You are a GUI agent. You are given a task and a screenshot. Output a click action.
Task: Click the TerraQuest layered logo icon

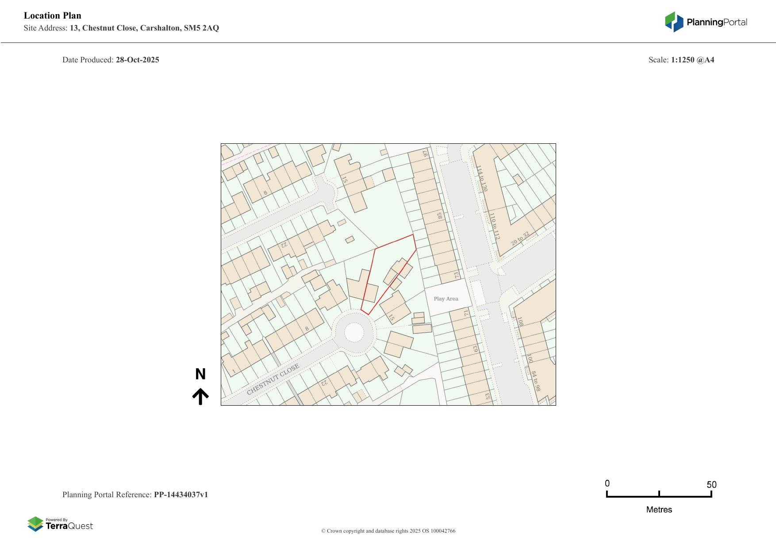(35, 524)
